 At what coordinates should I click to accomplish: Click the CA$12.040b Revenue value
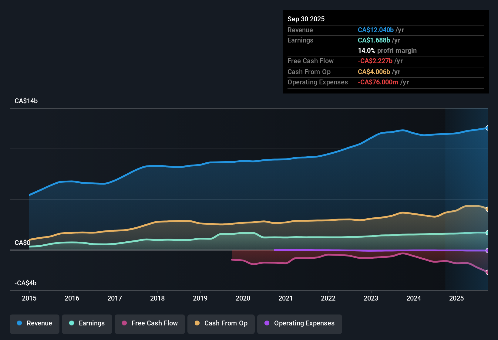(x=375, y=30)
